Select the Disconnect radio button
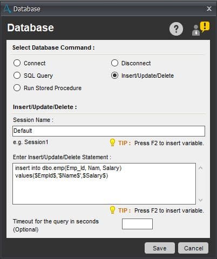The image size is (217, 259). pos(114,63)
